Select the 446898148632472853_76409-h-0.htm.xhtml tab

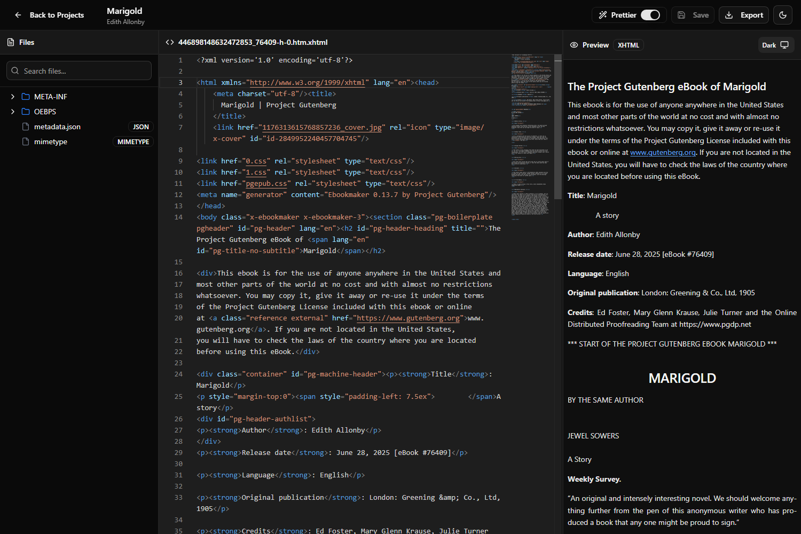click(x=254, y=42)
